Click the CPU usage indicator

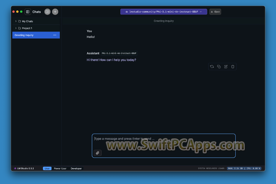coord(253,169)
